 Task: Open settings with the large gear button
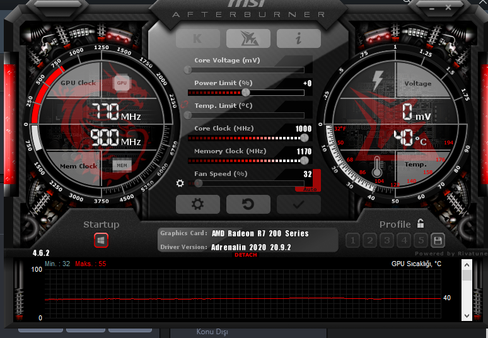tap(197, 204)
